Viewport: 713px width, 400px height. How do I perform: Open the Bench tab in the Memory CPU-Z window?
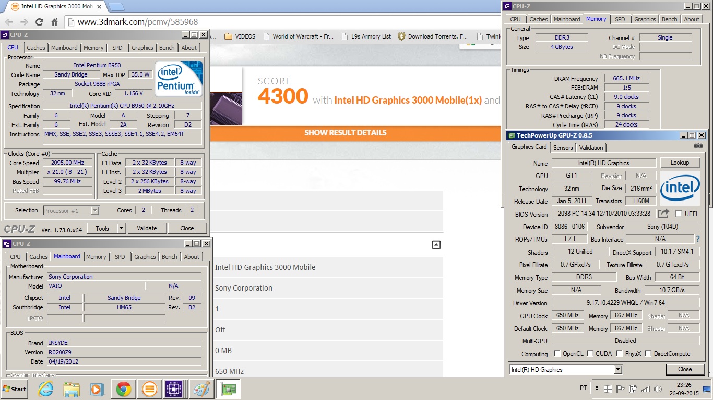669,19
